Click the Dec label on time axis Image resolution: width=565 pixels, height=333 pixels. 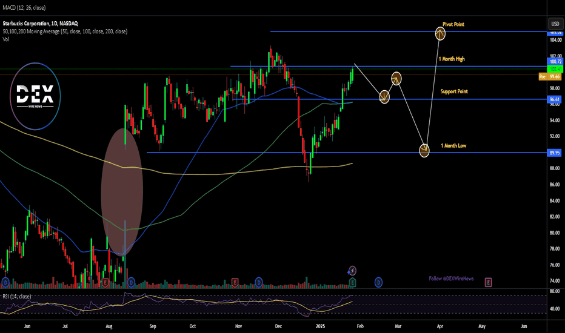point(278,326)
